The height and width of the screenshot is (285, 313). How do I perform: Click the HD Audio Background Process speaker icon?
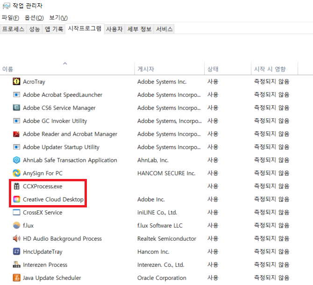(16, 238)
